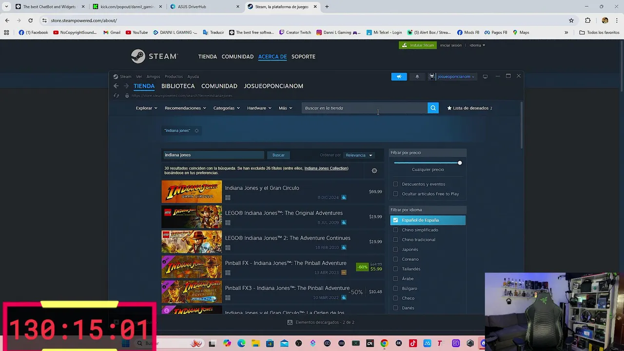
Task: Expand the Hardware dropdown
Action: pos(259,108)
